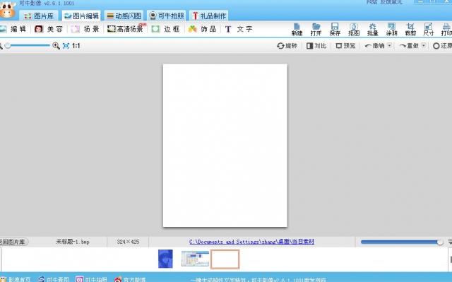This screenshot has height=282, width=452.
Task: Switch to the 图片库 tab
Action: (39, 16)
